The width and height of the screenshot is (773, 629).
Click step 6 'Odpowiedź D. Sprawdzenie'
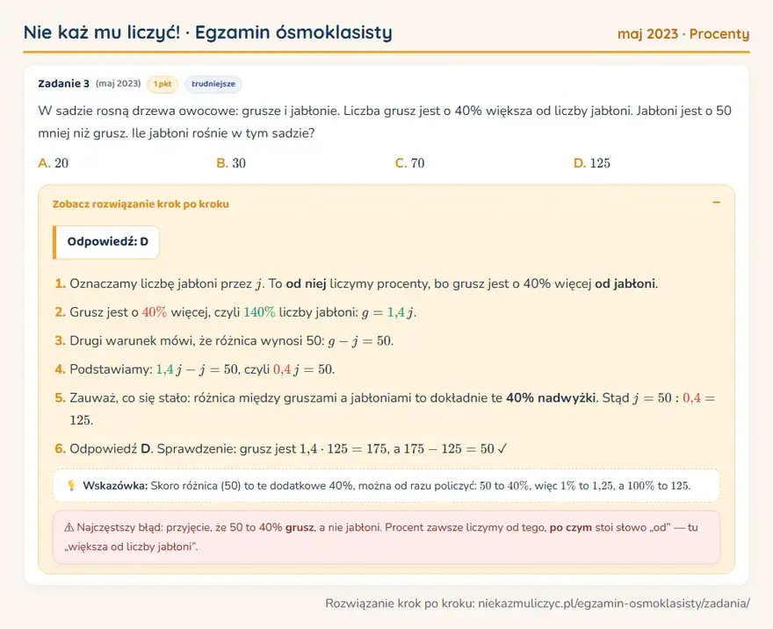[281, 449]
